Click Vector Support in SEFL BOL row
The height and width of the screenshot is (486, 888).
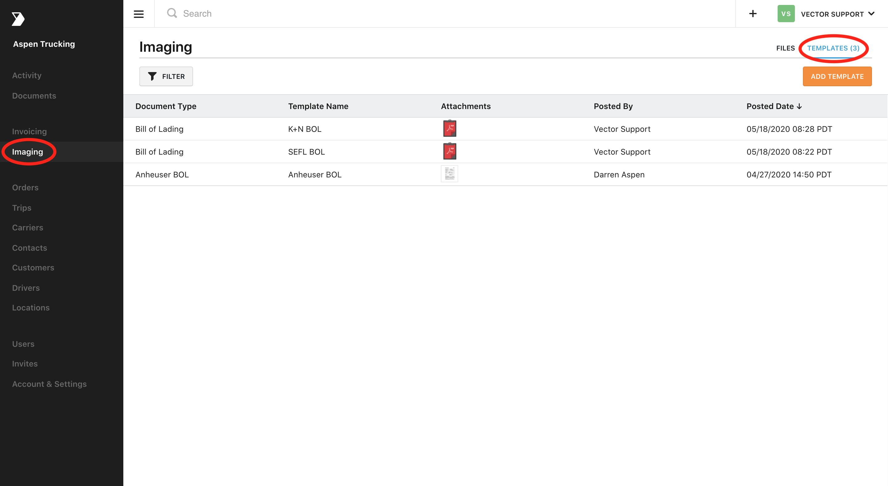pos(622,152)
